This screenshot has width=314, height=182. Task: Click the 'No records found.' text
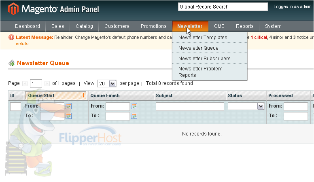tap(202, 134)
